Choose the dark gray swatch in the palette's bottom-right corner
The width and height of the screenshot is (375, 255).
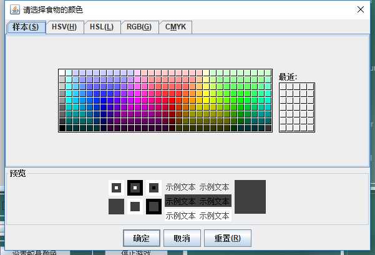click(x=268, y=128)
